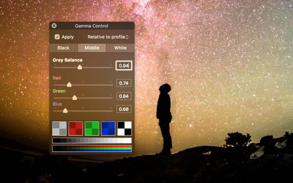
Task: Select the green checker test pattern
Action: 92,128
